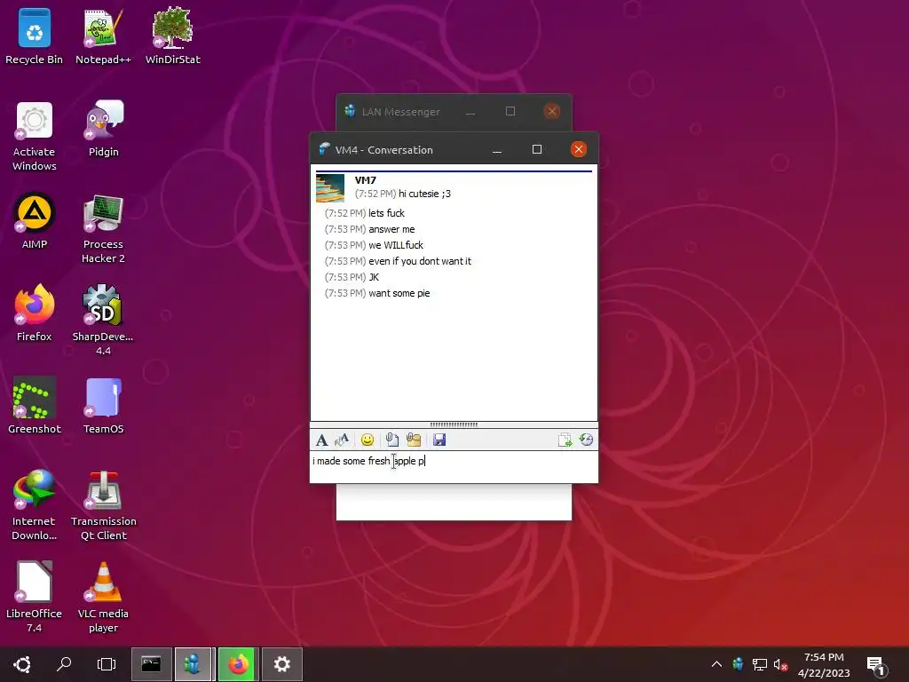Open the Start menu button on taskbar
The image size is (909, 682).
(22, 664)
